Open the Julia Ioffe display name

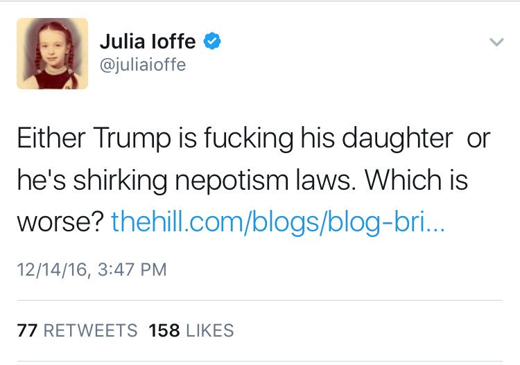coord(149,42)
